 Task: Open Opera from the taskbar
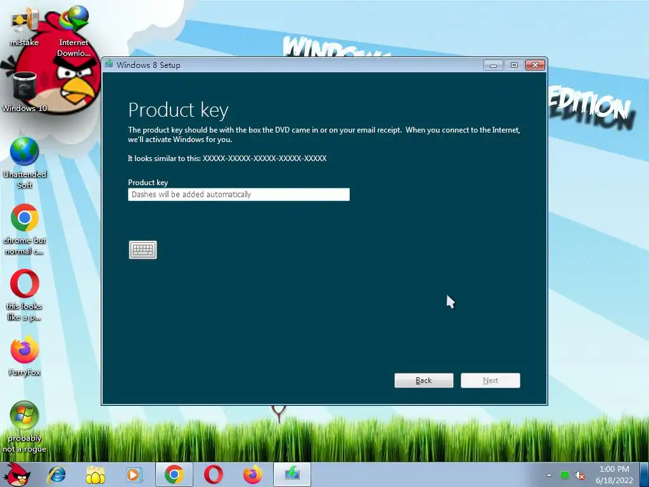point(213,474)
